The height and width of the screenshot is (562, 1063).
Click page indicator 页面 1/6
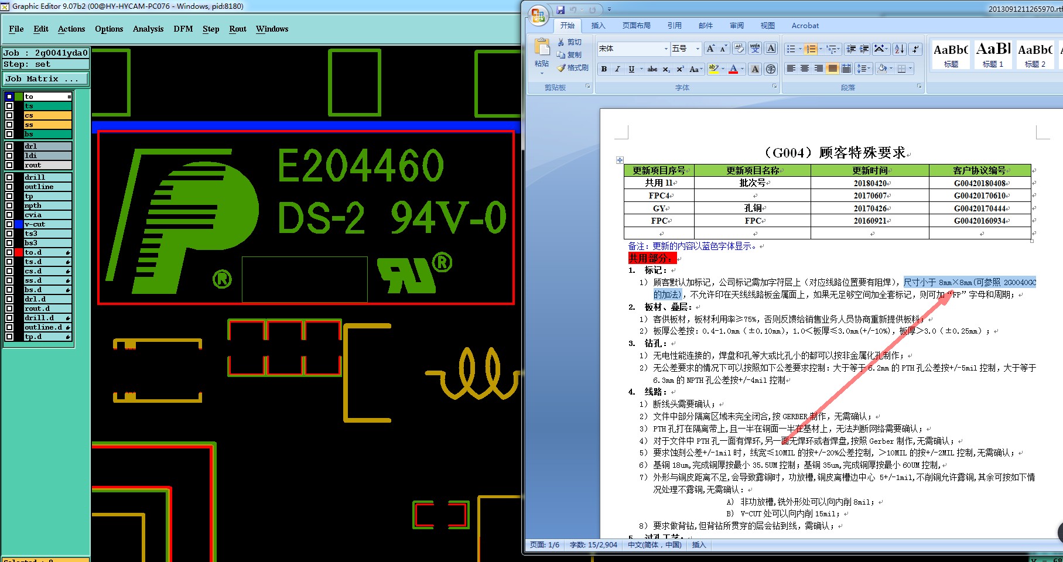545,545
